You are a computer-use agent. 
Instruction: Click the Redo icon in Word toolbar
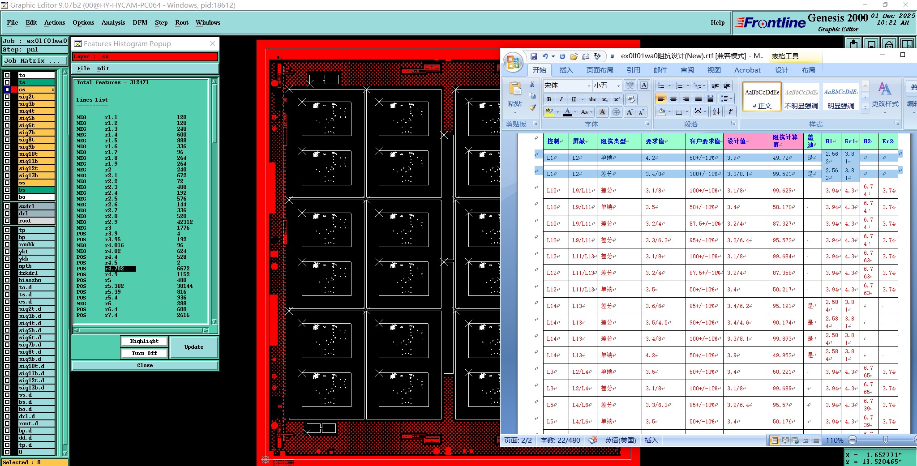[x=562, y=56]
